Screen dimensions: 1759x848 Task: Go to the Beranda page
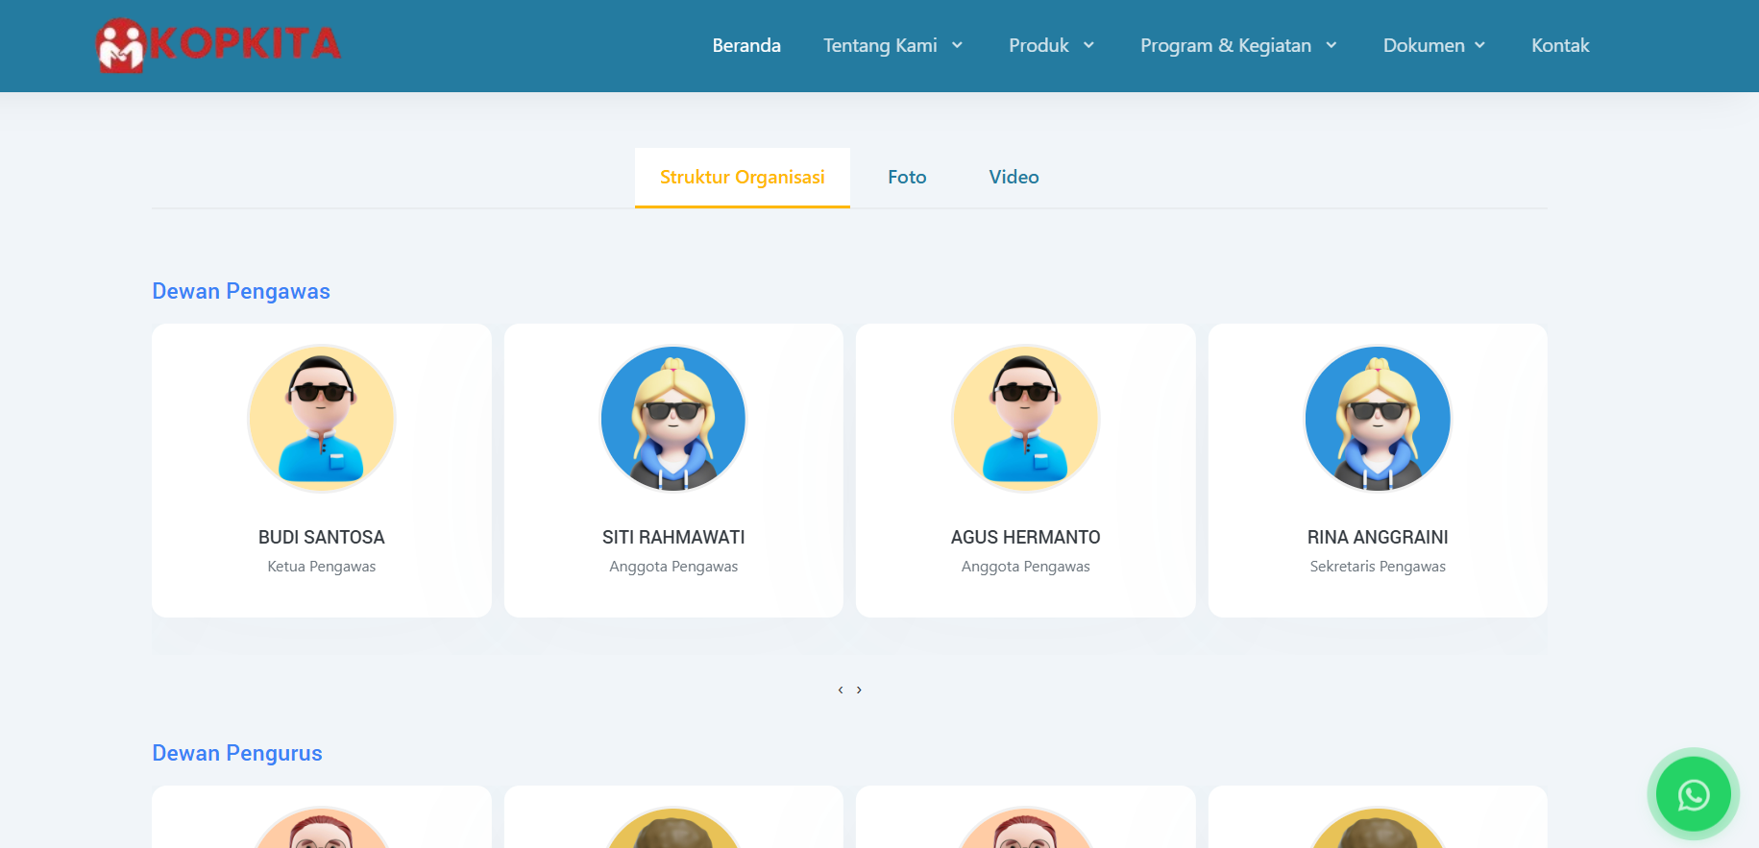746,45
